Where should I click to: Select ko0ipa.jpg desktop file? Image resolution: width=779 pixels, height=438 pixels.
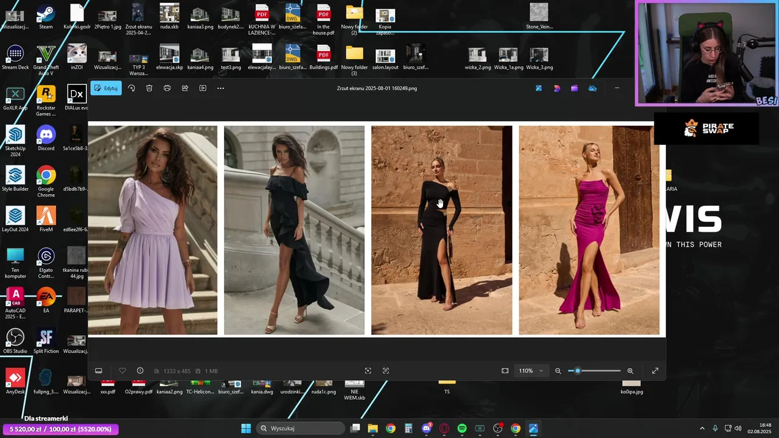632,386
